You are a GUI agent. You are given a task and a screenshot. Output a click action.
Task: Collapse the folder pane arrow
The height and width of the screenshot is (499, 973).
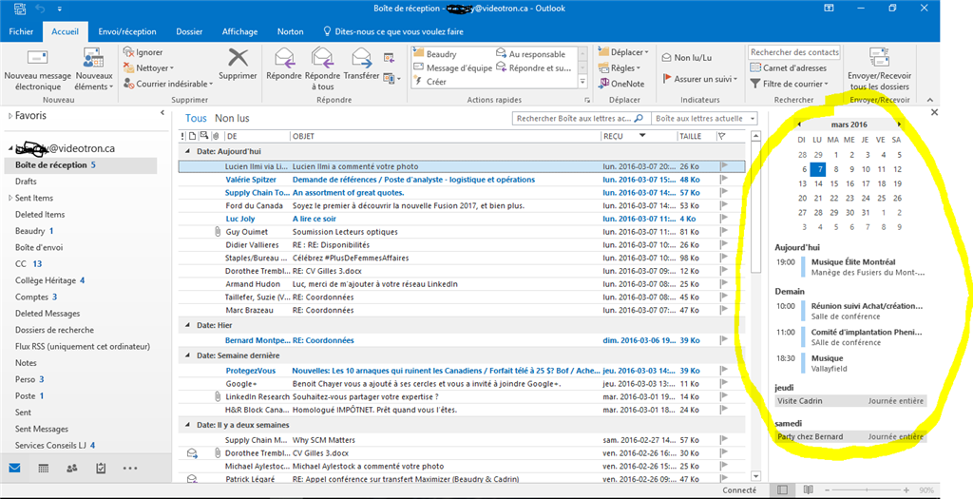tap(162, 113)
